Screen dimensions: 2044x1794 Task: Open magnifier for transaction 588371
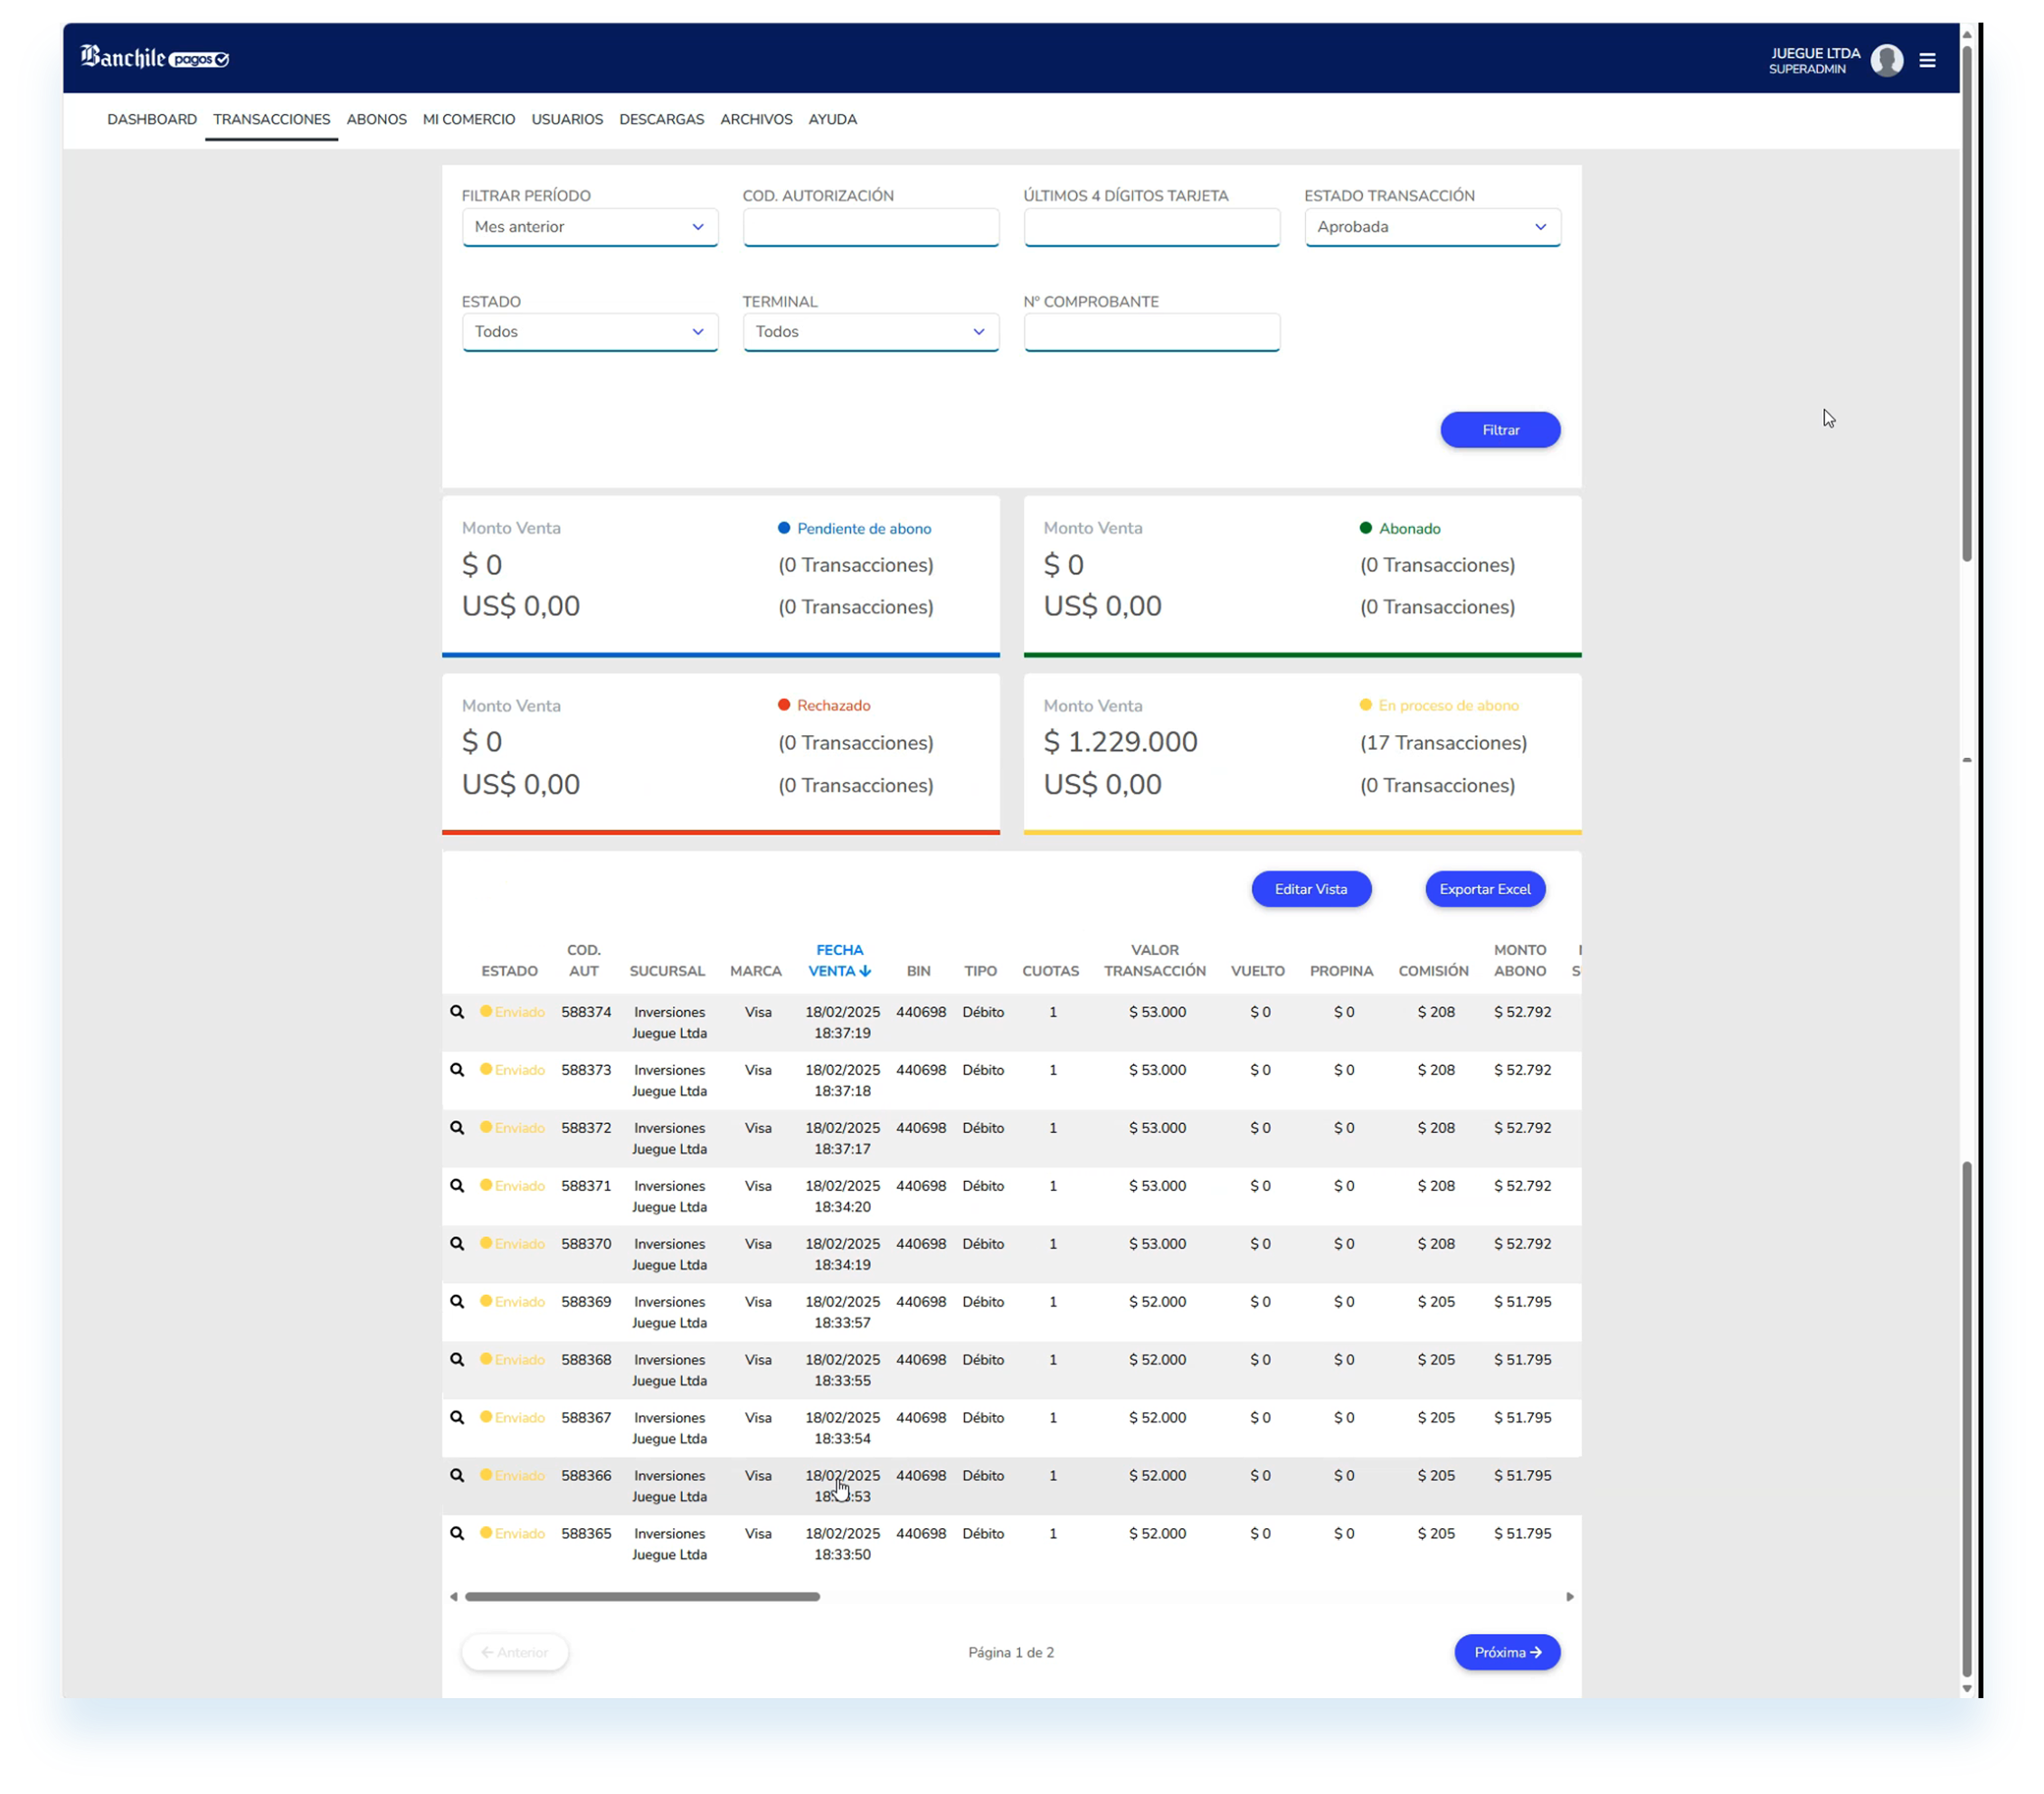click(457, 1186)
